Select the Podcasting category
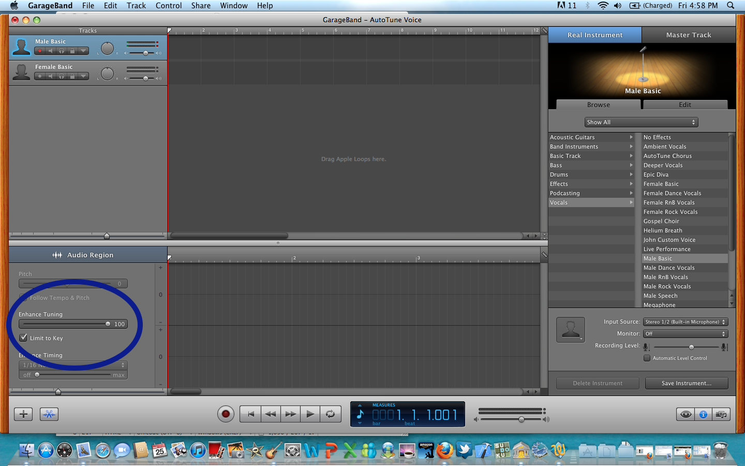This screenshot has width=745, height=466. [591, 193]
